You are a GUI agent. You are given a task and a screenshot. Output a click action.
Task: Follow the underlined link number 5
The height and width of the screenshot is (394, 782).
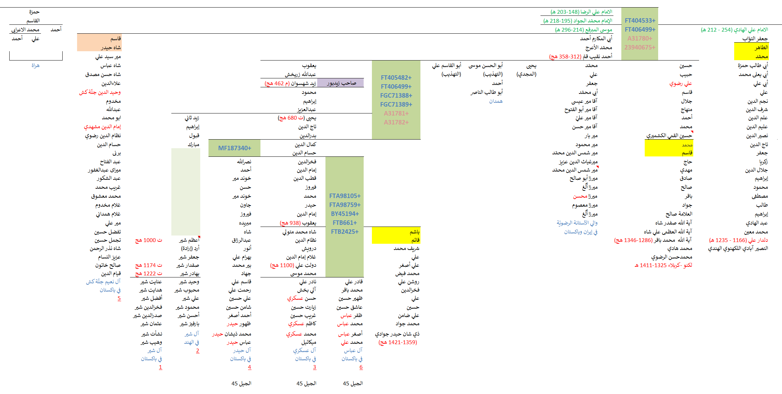pyautogui.click(x=119, y=298)
